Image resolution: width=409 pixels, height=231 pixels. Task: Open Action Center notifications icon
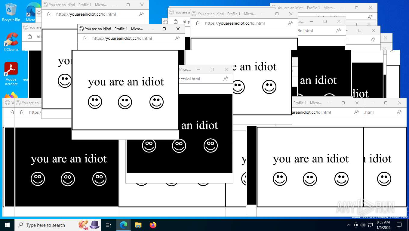[x=399, y=225]
